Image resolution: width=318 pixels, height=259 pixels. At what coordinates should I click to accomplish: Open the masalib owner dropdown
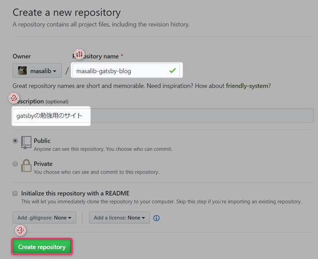[x=37, y=70]
